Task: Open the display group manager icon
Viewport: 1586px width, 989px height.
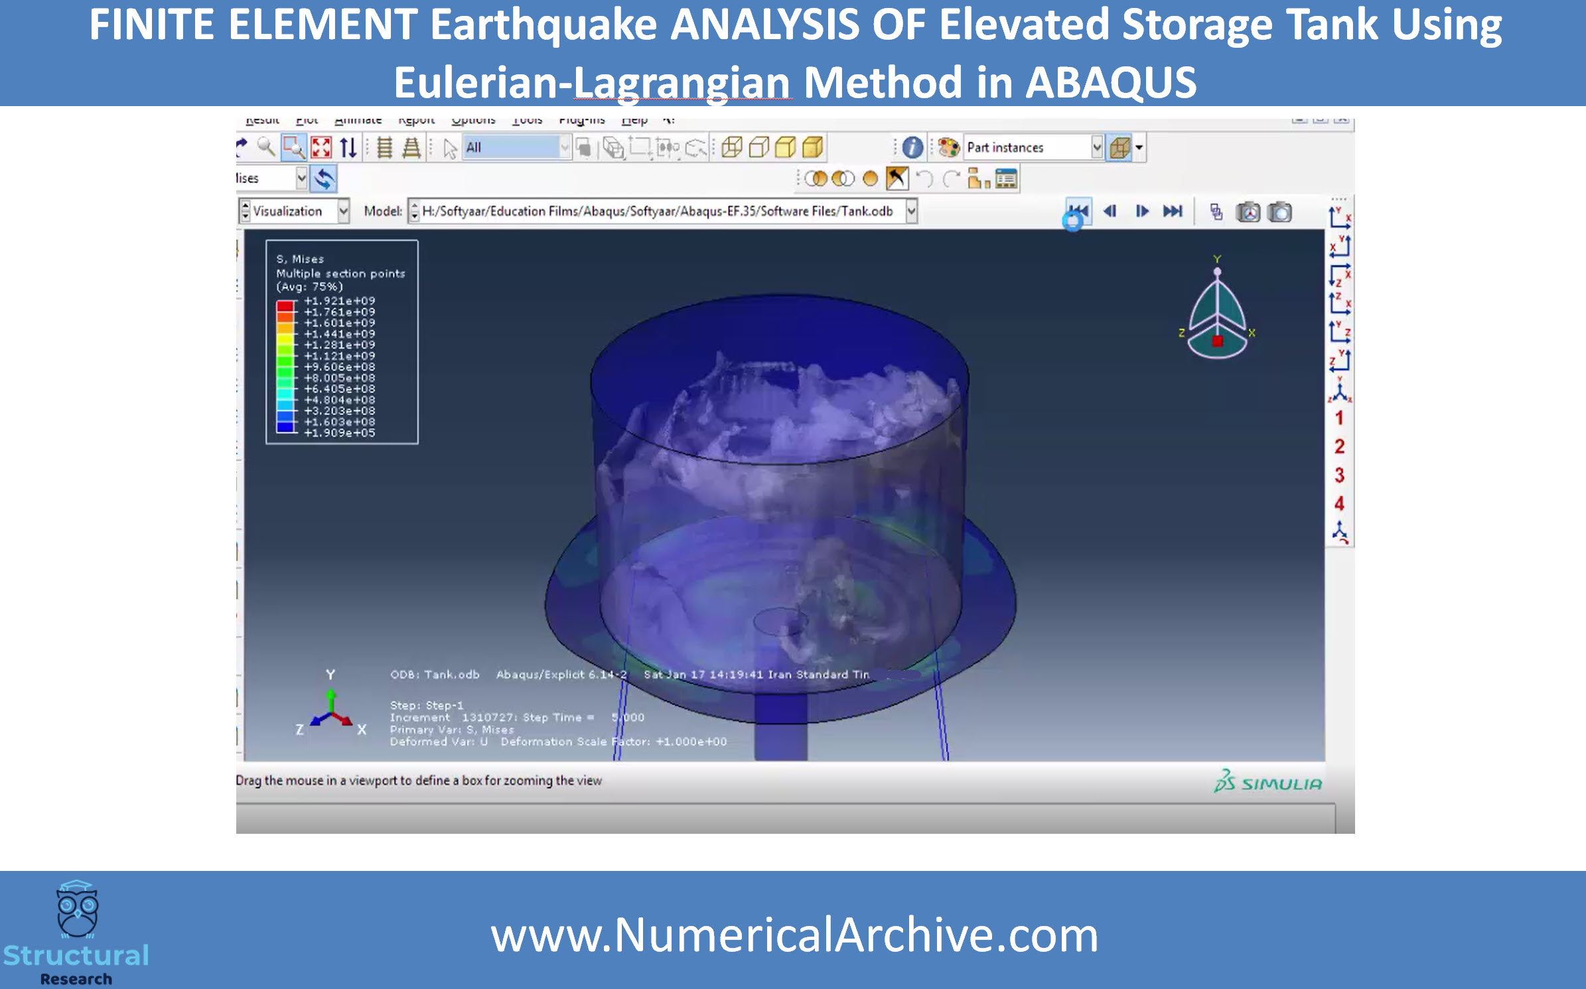Action: pos(1006,178)
